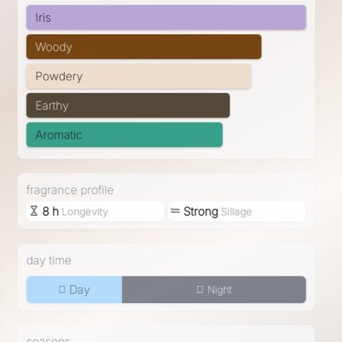
Task: Click the brown Woody accord bar
Action: (144, 47)
